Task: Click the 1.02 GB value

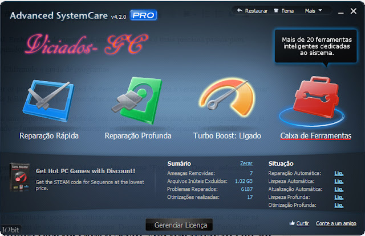Action: click(244, 181)
